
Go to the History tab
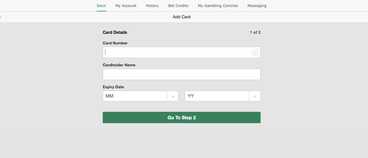tap(152, 6)
